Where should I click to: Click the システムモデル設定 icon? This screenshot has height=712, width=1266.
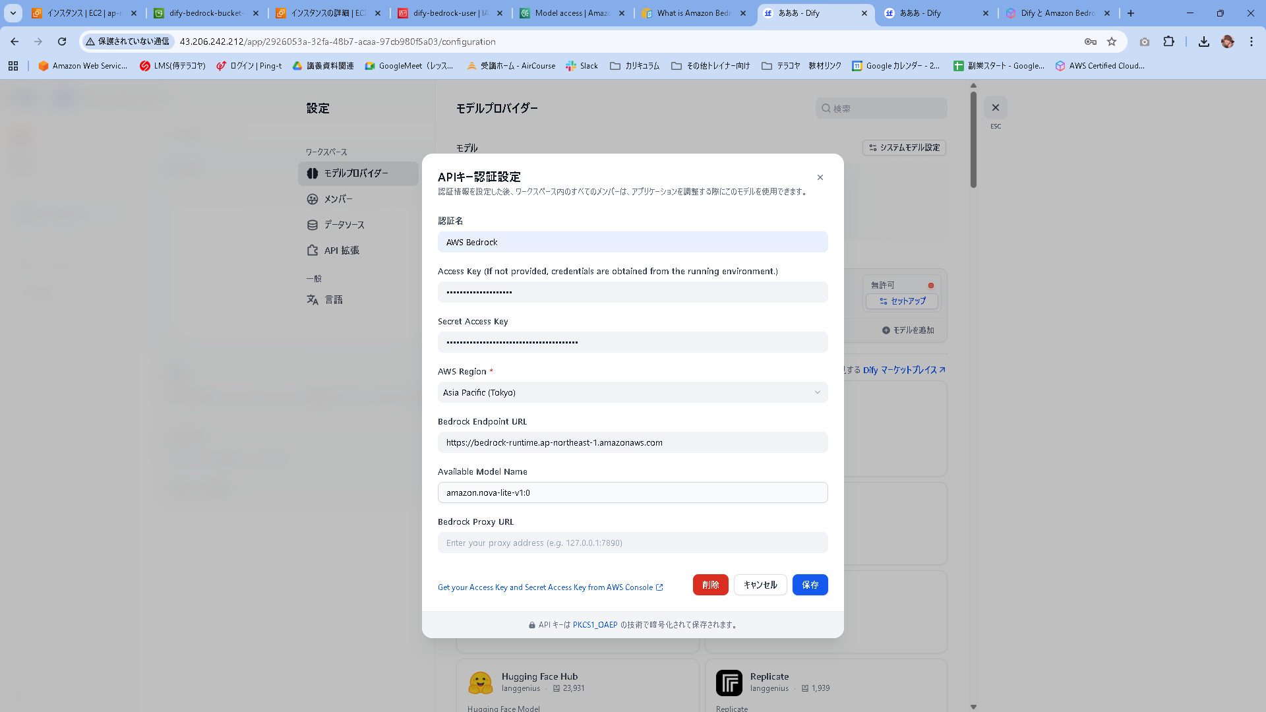(x=872, y=148)
